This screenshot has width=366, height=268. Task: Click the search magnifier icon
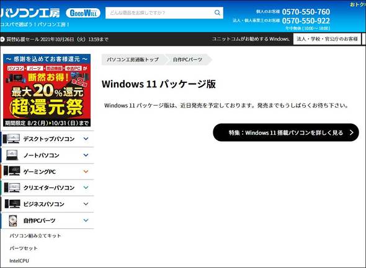(x=217, y=12)
